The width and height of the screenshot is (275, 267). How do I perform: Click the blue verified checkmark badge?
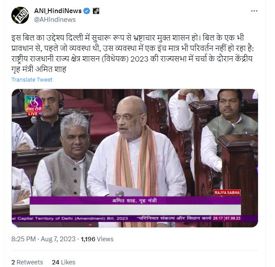point(86,11)
